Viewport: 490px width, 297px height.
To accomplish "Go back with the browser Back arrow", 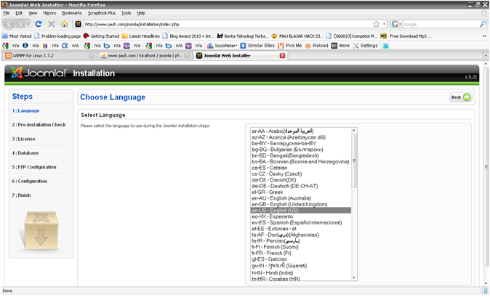I will 9,24.
